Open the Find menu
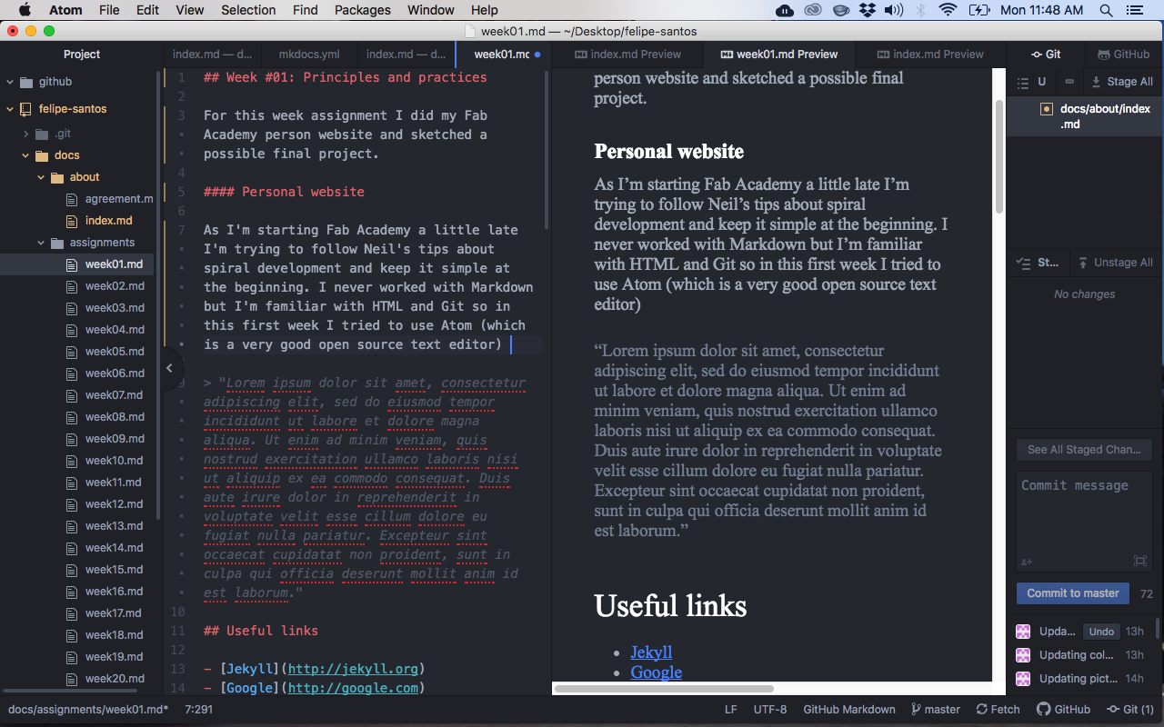 click(306, 10)
